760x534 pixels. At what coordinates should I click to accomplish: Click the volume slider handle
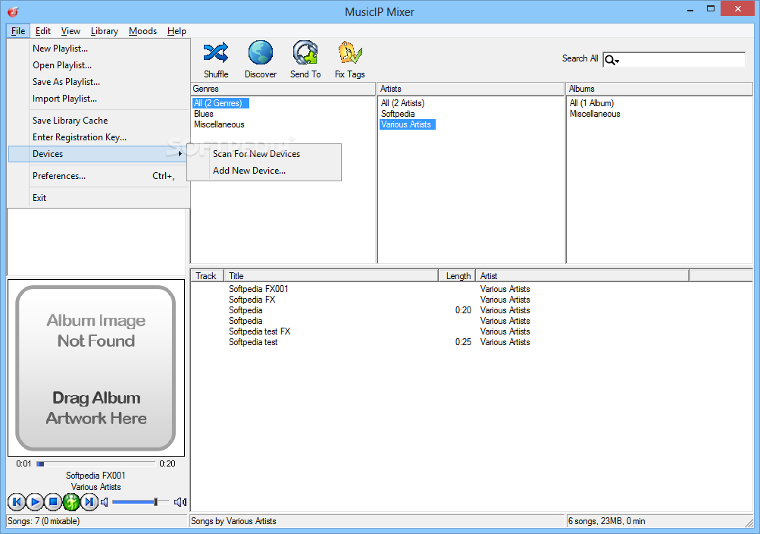(155, 502)
